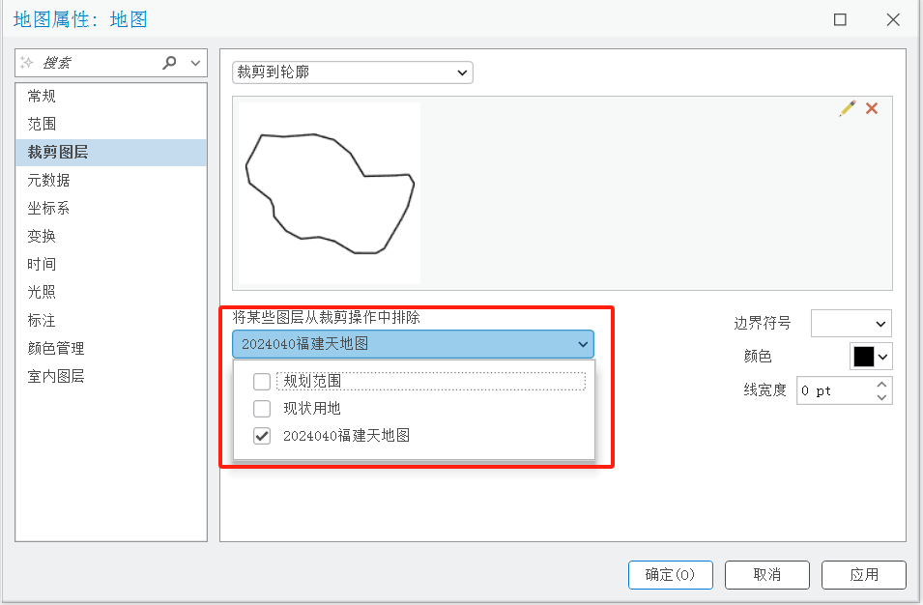The width and height of the screenshot is (923, 605).
Task: Click the pencil edit icon for clip outline
Action: [848, 108]
